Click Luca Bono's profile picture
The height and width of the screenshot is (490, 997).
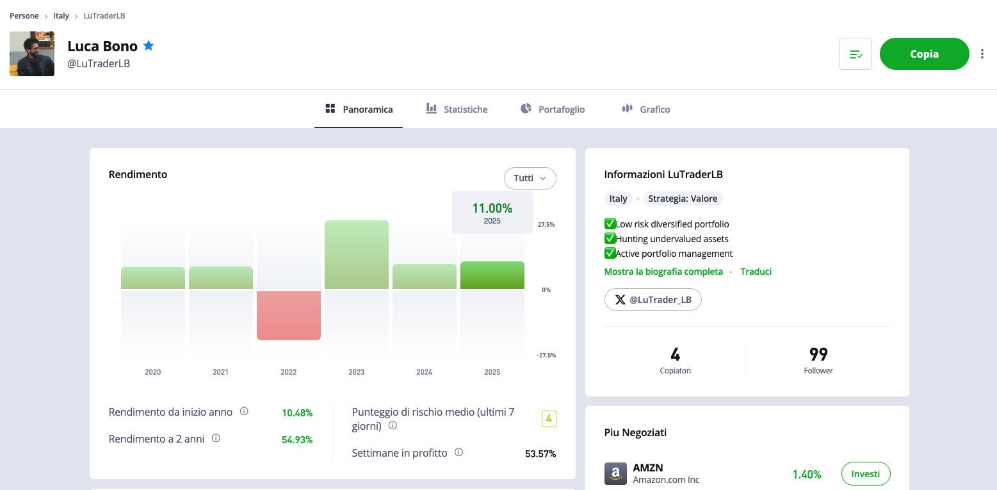(x=32, y=54)
